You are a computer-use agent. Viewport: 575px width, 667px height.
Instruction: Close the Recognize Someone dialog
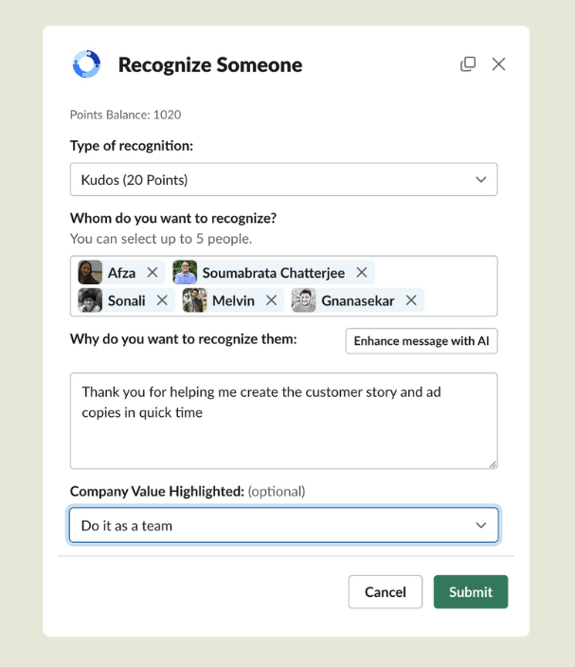pos(498,64)
